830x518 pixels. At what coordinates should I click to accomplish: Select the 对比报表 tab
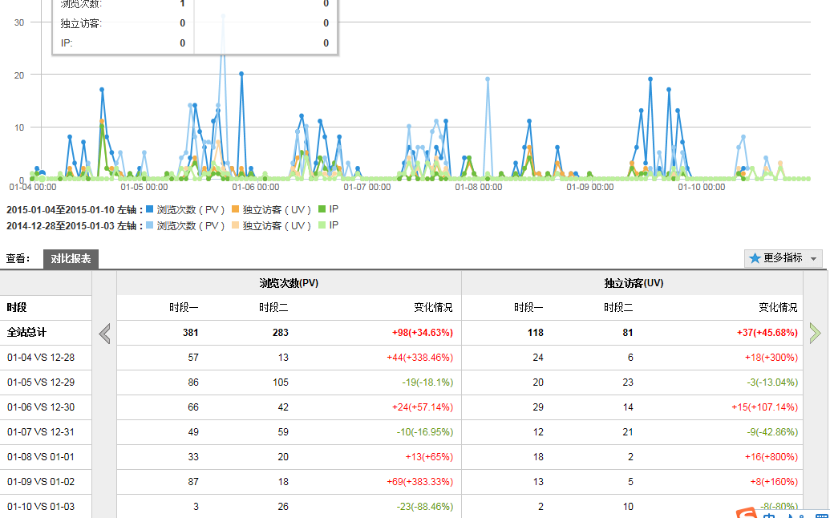click(x=71, y=259)
